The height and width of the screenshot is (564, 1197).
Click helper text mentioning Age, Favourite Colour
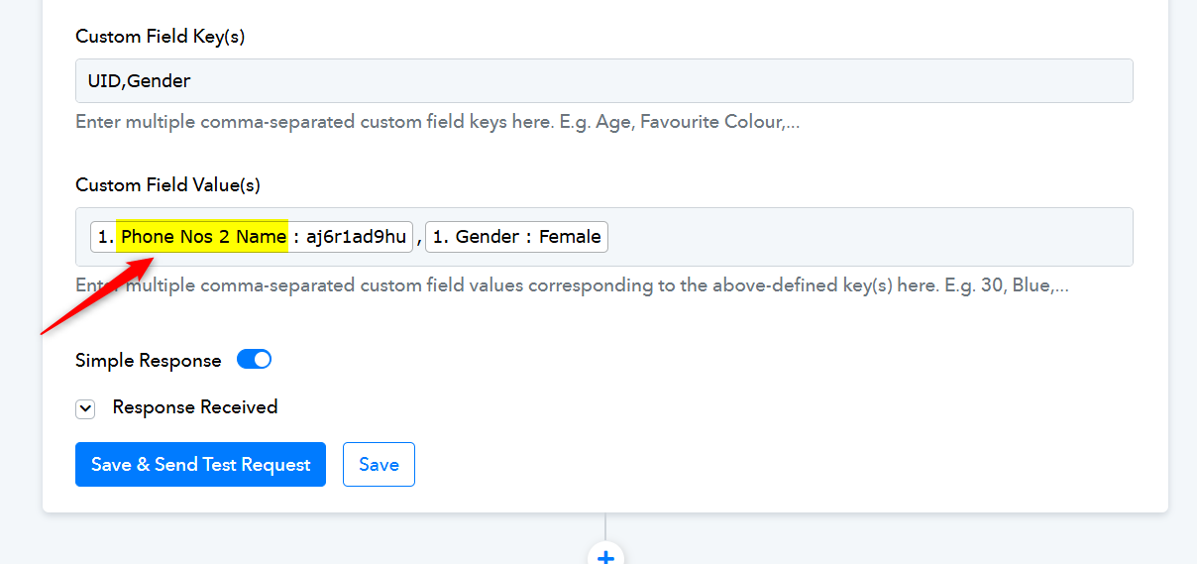pos(437,123)
